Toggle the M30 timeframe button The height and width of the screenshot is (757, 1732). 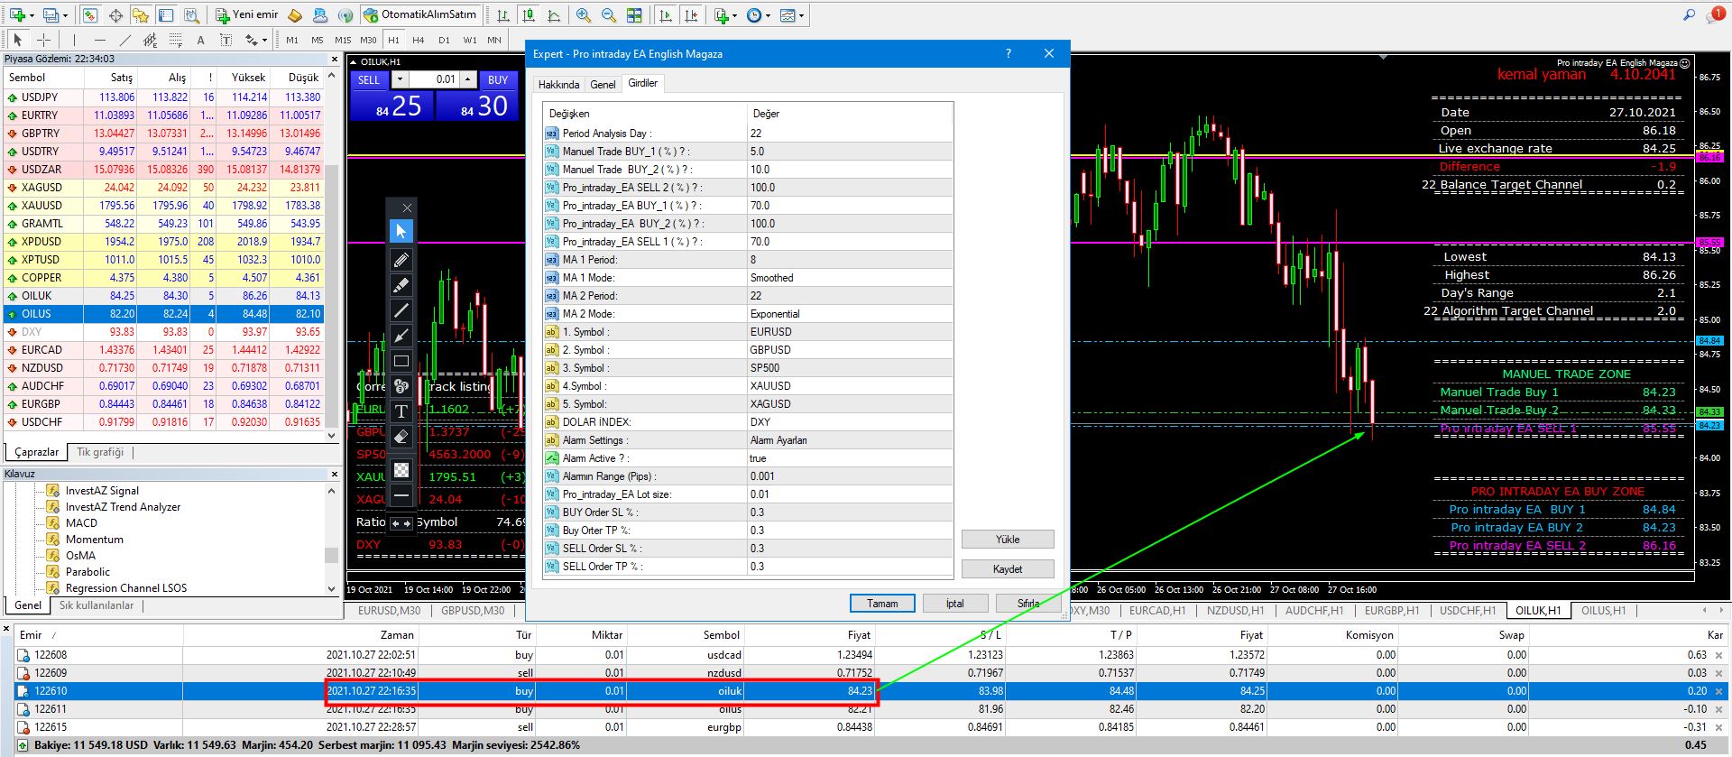368,40
